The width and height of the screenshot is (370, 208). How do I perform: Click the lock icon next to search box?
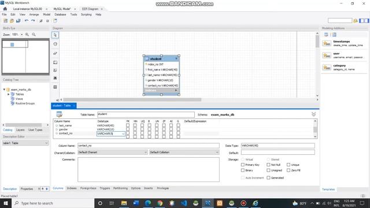(356, 21)
